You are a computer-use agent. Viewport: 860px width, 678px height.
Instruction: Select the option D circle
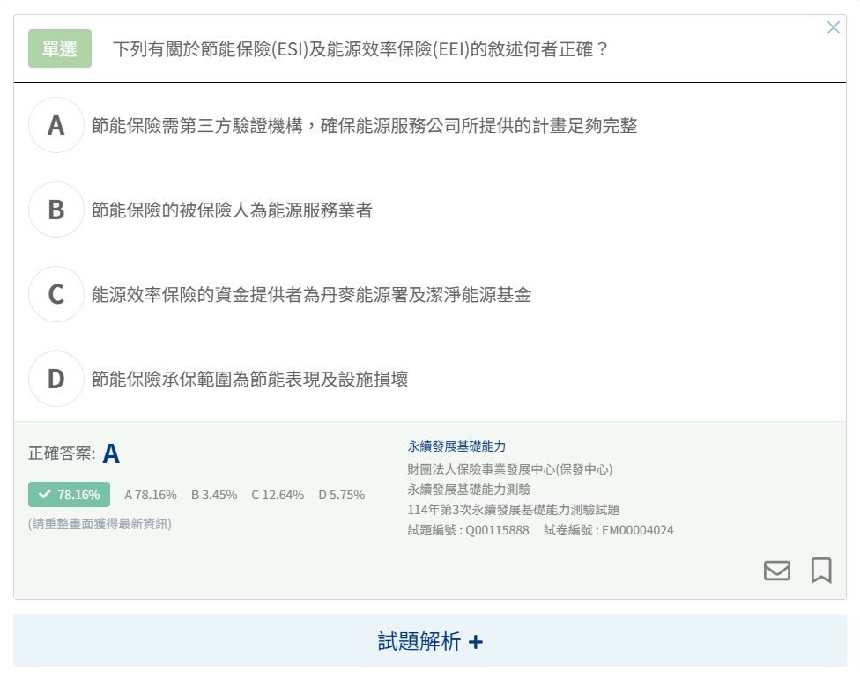pos(56,379)
